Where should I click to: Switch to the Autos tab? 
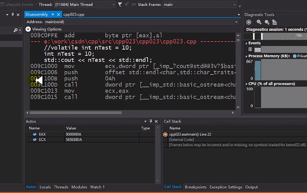[x=31, y=187]
